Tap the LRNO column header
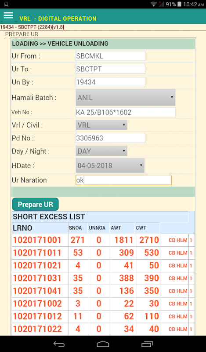 click(23, 228)
